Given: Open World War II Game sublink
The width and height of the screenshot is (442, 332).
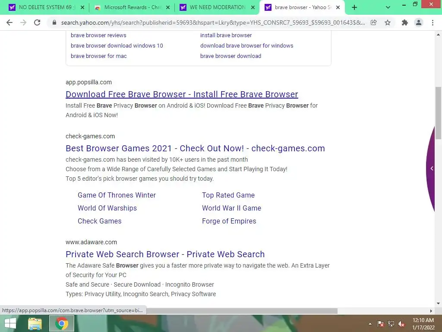Looking at the screenshot, I should 231,208.
